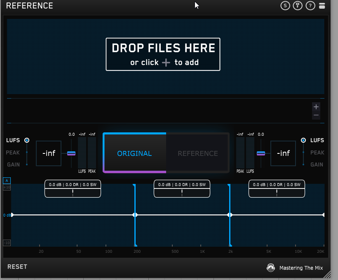Select GAIN mode on the left side

click(13, 165)
